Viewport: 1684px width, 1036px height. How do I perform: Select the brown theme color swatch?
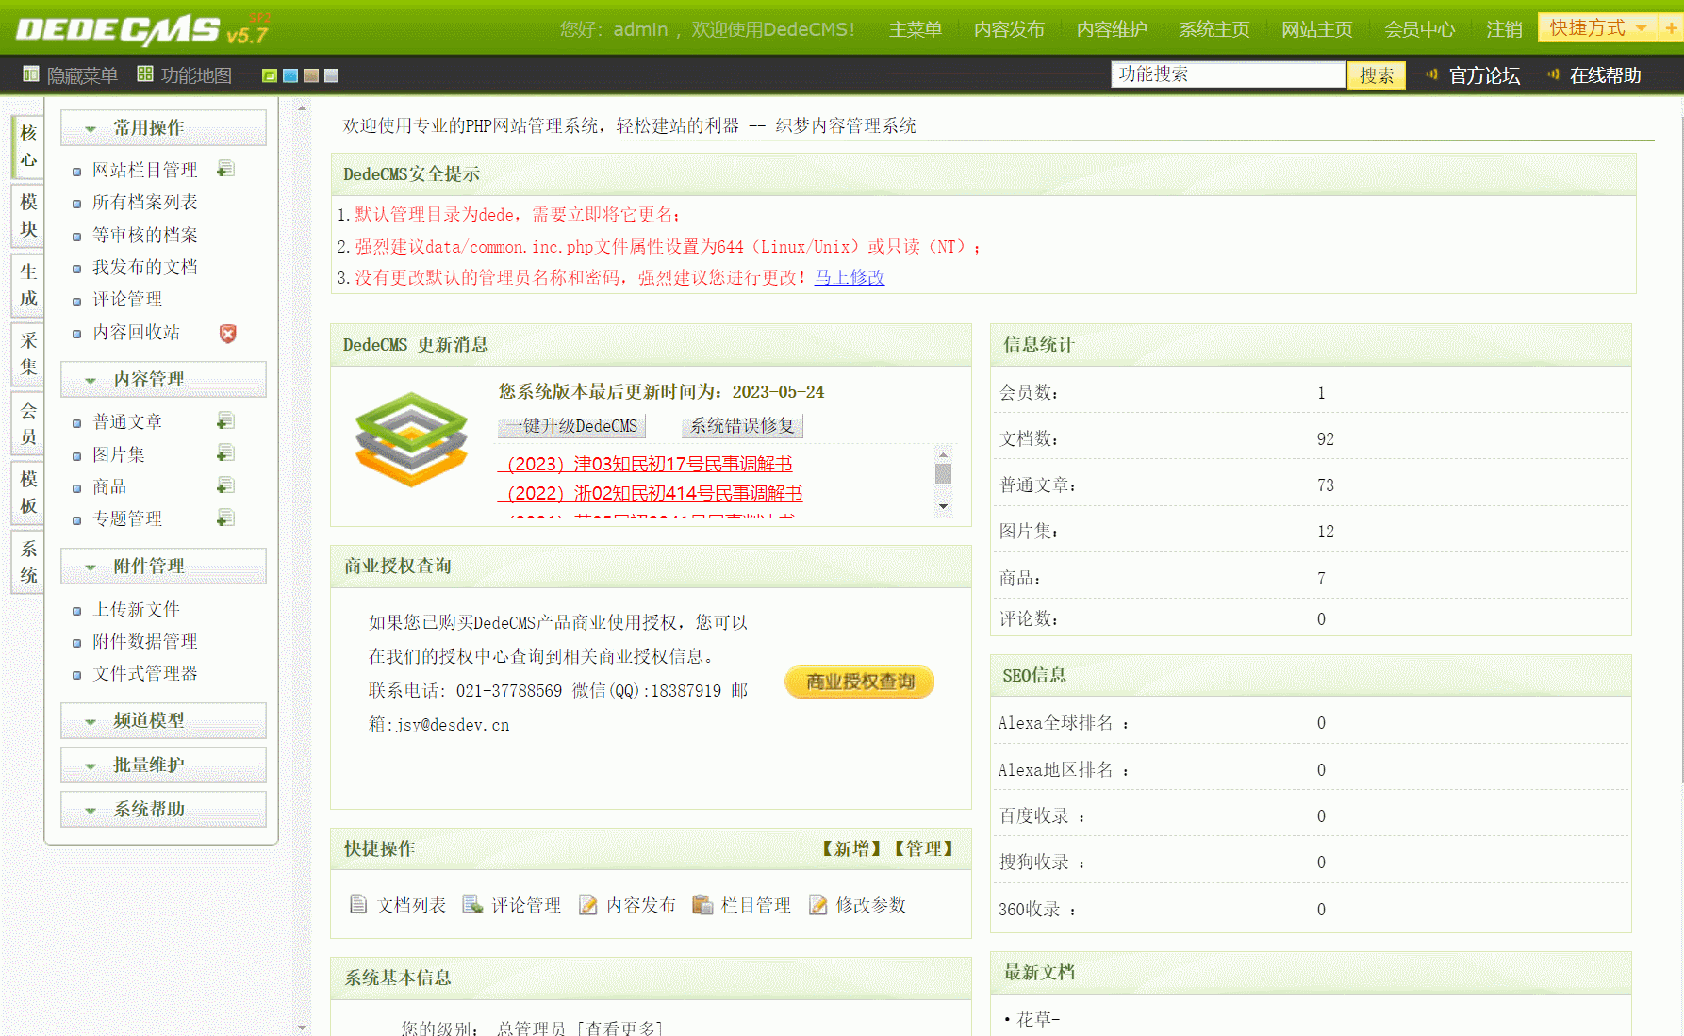pyautogui.click(x=311, y=75)
